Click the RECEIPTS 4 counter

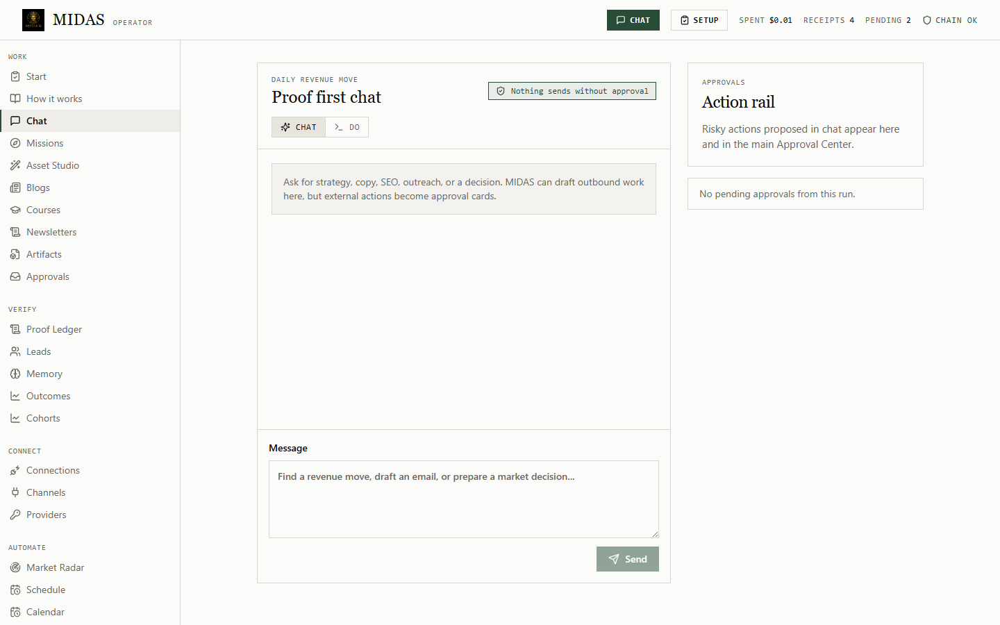click(829, 20)
